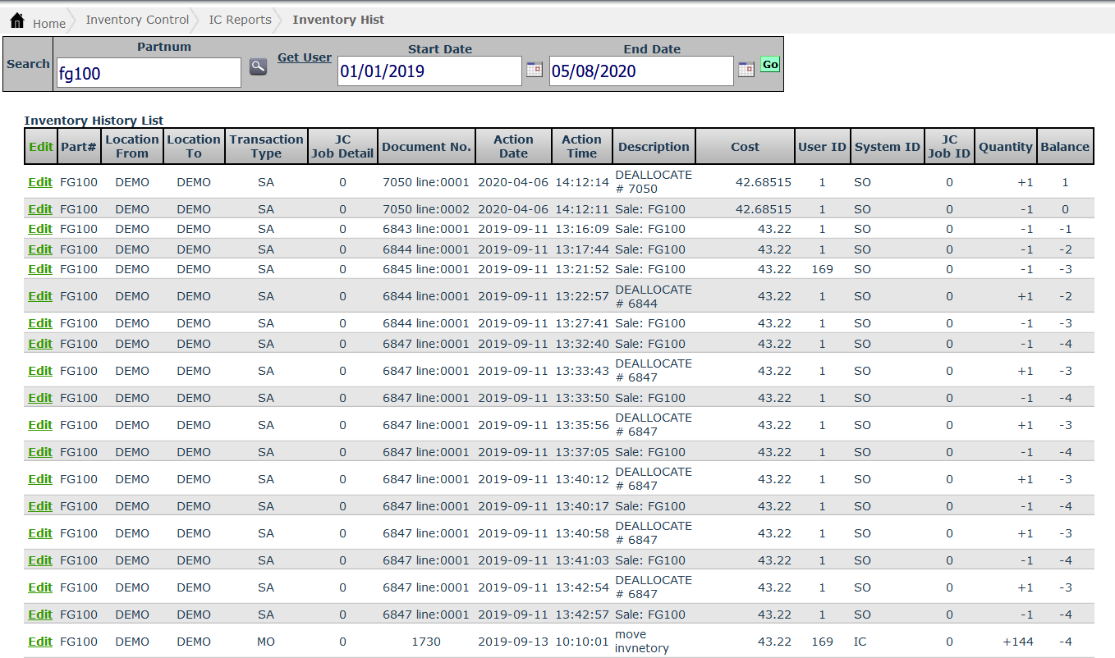Edit the 7050 line:0002 sale row
The height and width of the screenshot is (658, 1115).
tap(40, 209)
